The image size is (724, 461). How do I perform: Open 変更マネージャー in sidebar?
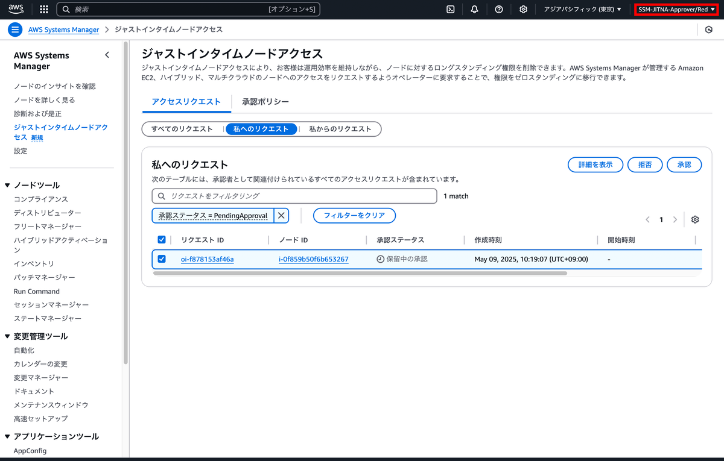tap(41, 377)
